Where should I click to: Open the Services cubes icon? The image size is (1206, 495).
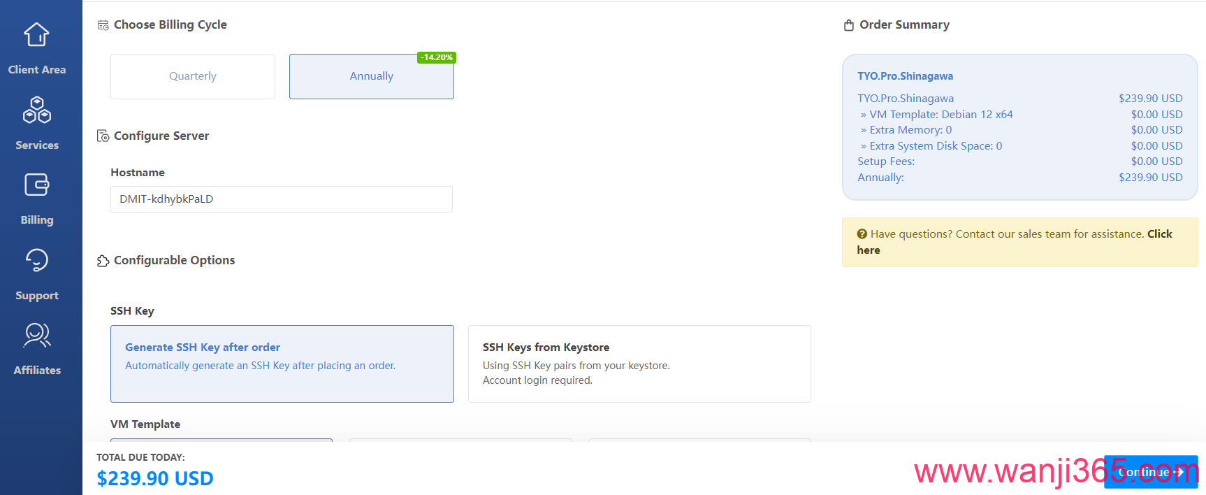tap(37, 110)
